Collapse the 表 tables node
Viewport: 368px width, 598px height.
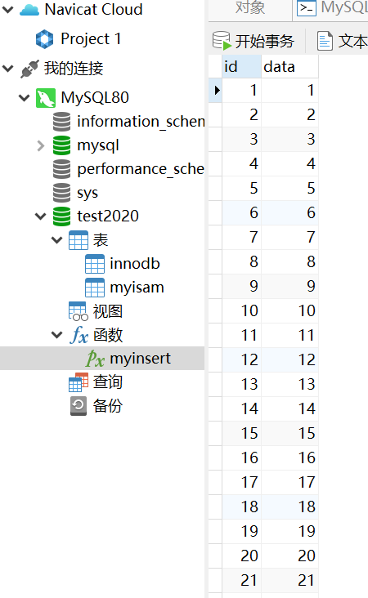click(x=57, y=240)
